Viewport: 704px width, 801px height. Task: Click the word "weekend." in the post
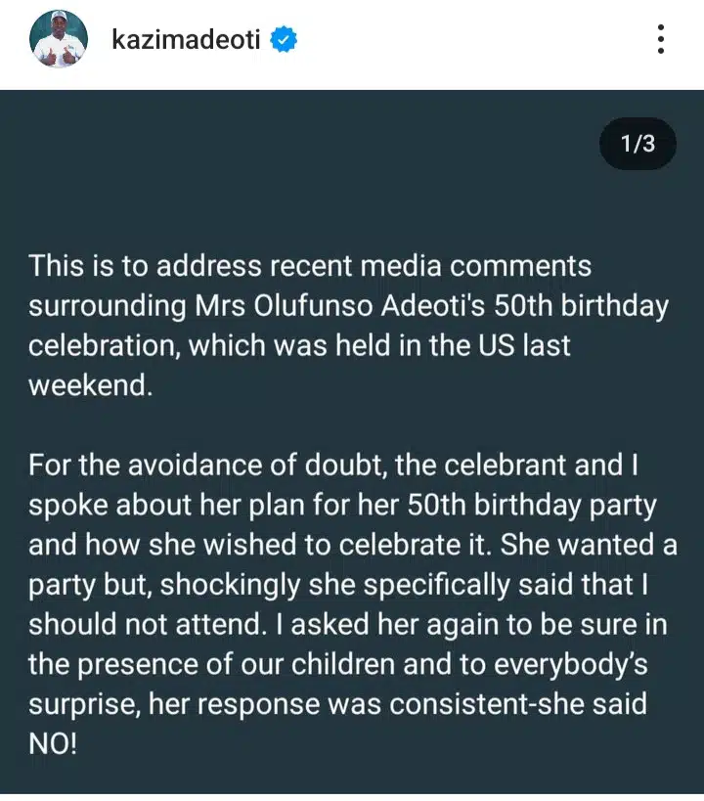pyautogui.click(x=91, y=385)
